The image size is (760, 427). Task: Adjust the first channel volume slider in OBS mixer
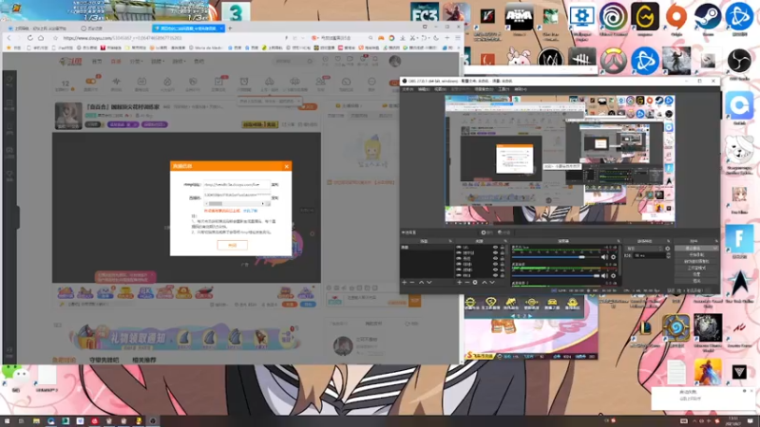pos(556,257)
